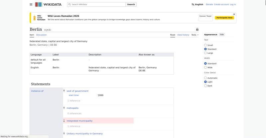Viewport: 266px width, 138px height.
Task: Click the language translation icon
Action: click(193, 4)
